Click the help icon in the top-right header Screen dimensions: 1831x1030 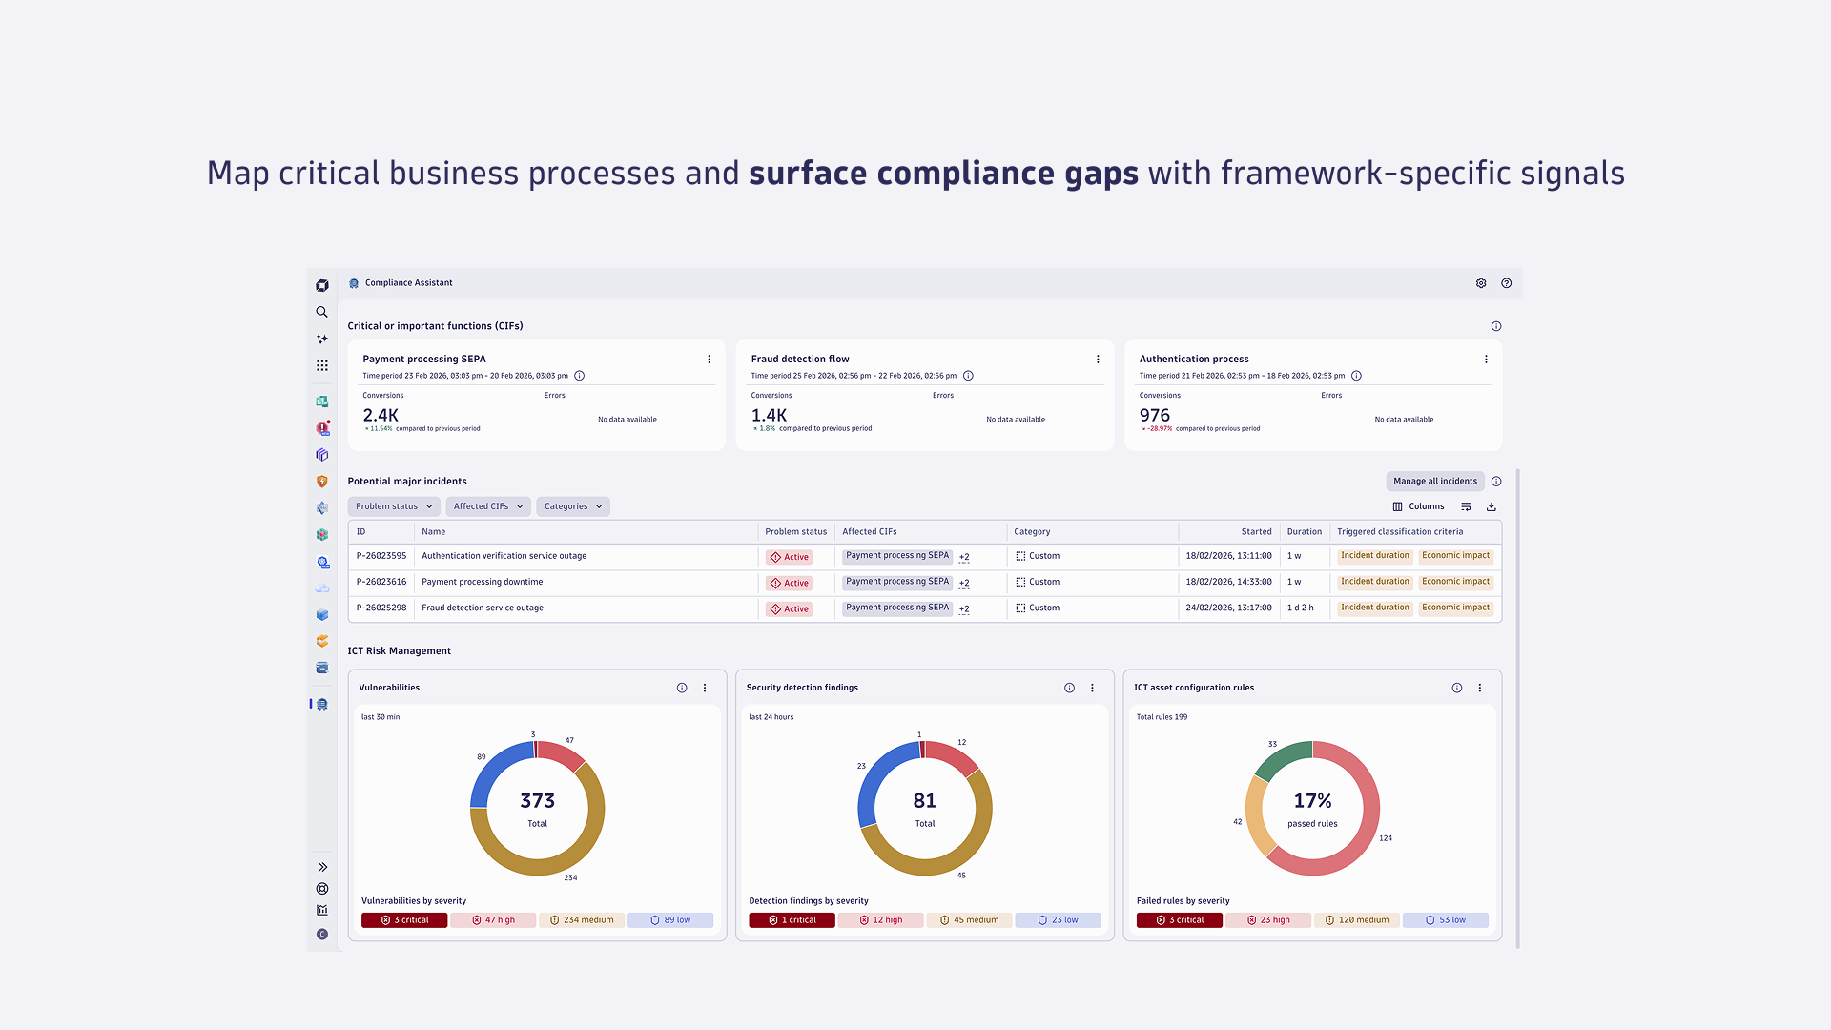(1507, 283)
